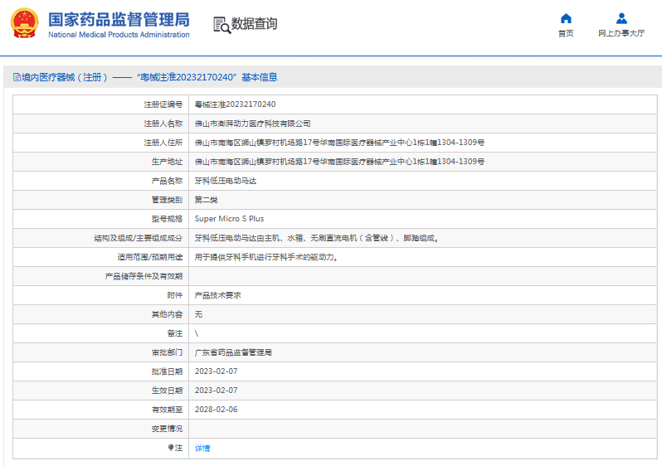This screenshot has height=466, width=662.
Task: Open 网上办事大厅 text label
Action: (x=621, y=34)
